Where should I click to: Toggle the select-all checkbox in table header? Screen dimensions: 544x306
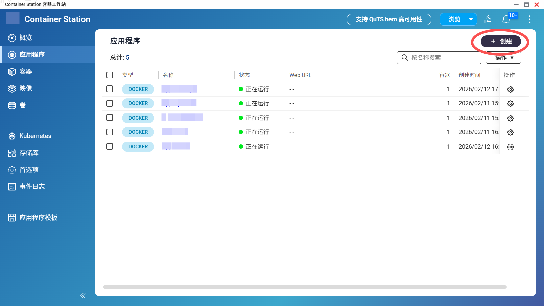point(110,75)
